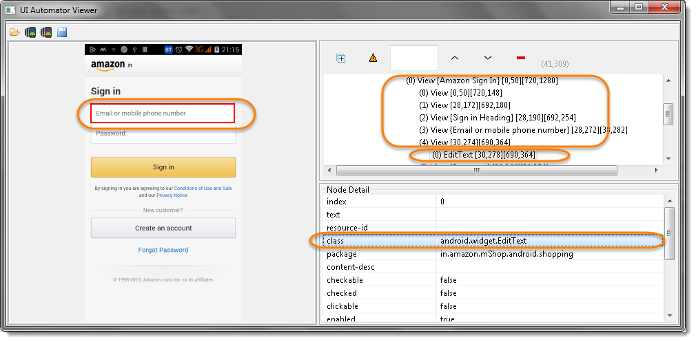Viewport: 696px width, 342px height.
Task: Go to previous search result with up chevron
Action: click(455, 58)
